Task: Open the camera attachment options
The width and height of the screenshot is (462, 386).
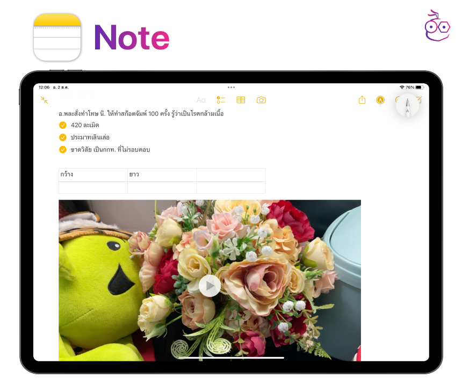Action: pos(261,100)
